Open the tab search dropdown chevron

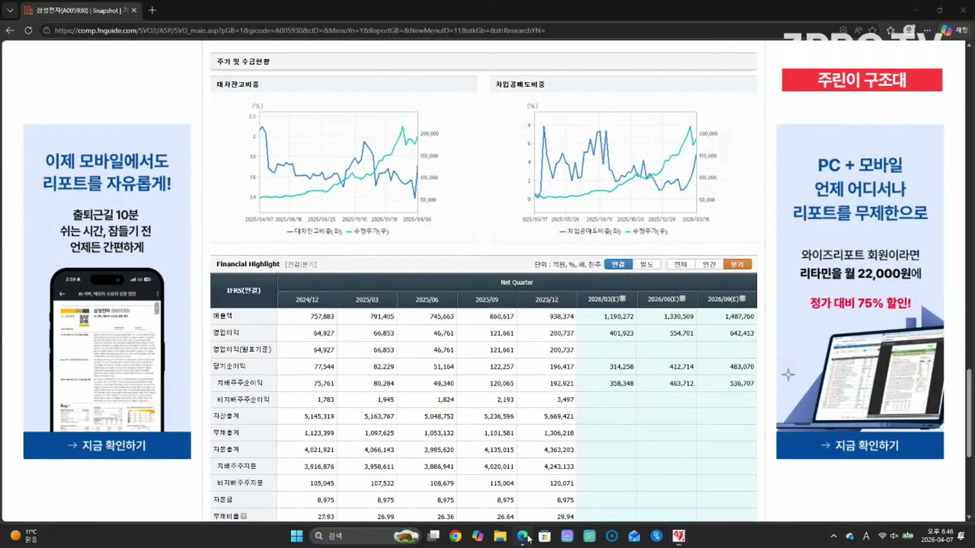(10, 10)
